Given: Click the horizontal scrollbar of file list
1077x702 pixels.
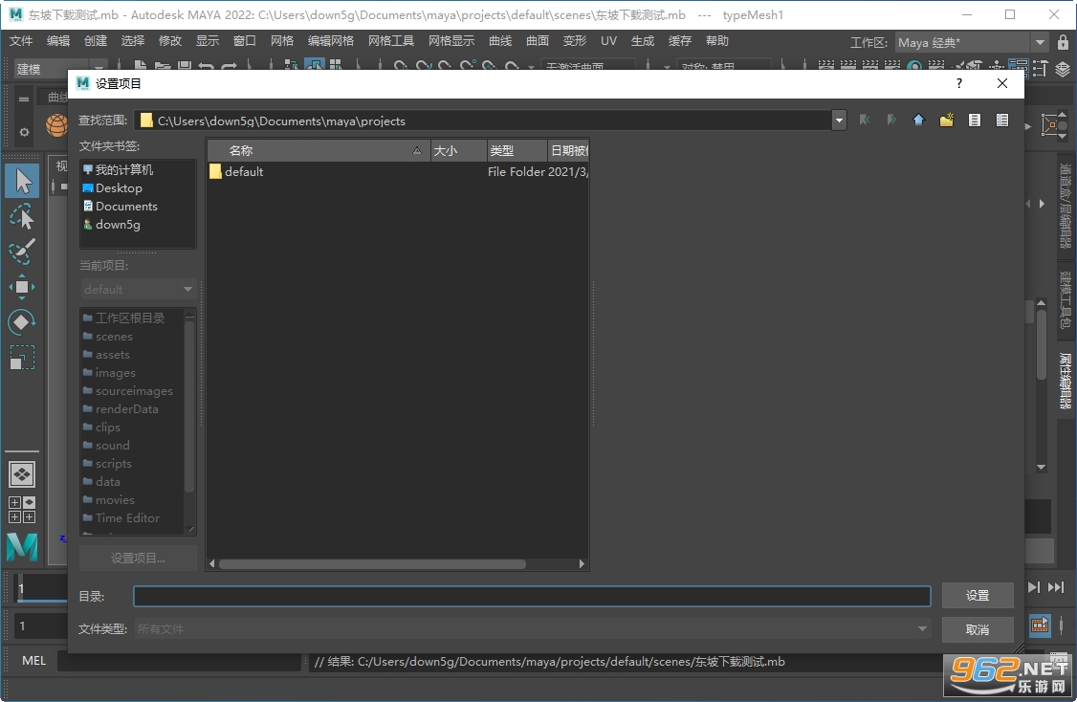Looking at the screenshot, I should pos(372,564).
